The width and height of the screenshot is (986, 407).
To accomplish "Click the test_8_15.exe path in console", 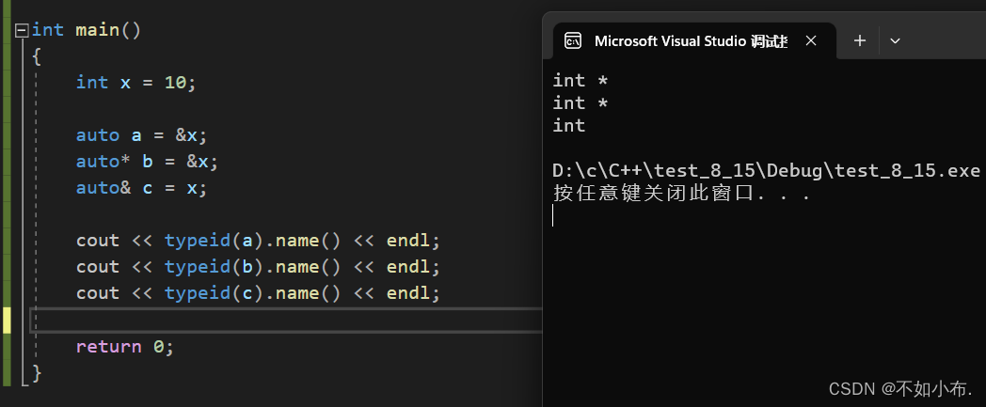I will [x=766, y=171].
